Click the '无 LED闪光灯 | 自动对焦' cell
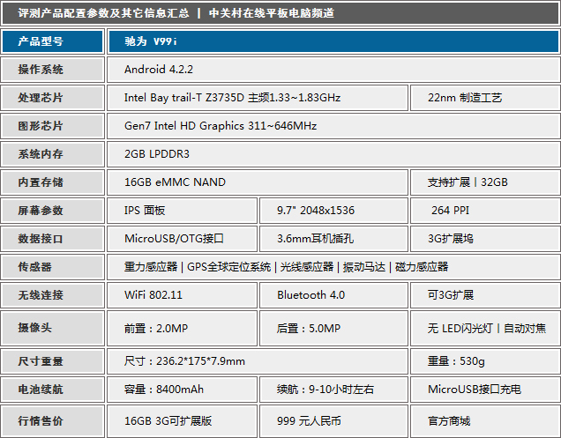Viewport: 561px width, 438px height. pos(485,328)
